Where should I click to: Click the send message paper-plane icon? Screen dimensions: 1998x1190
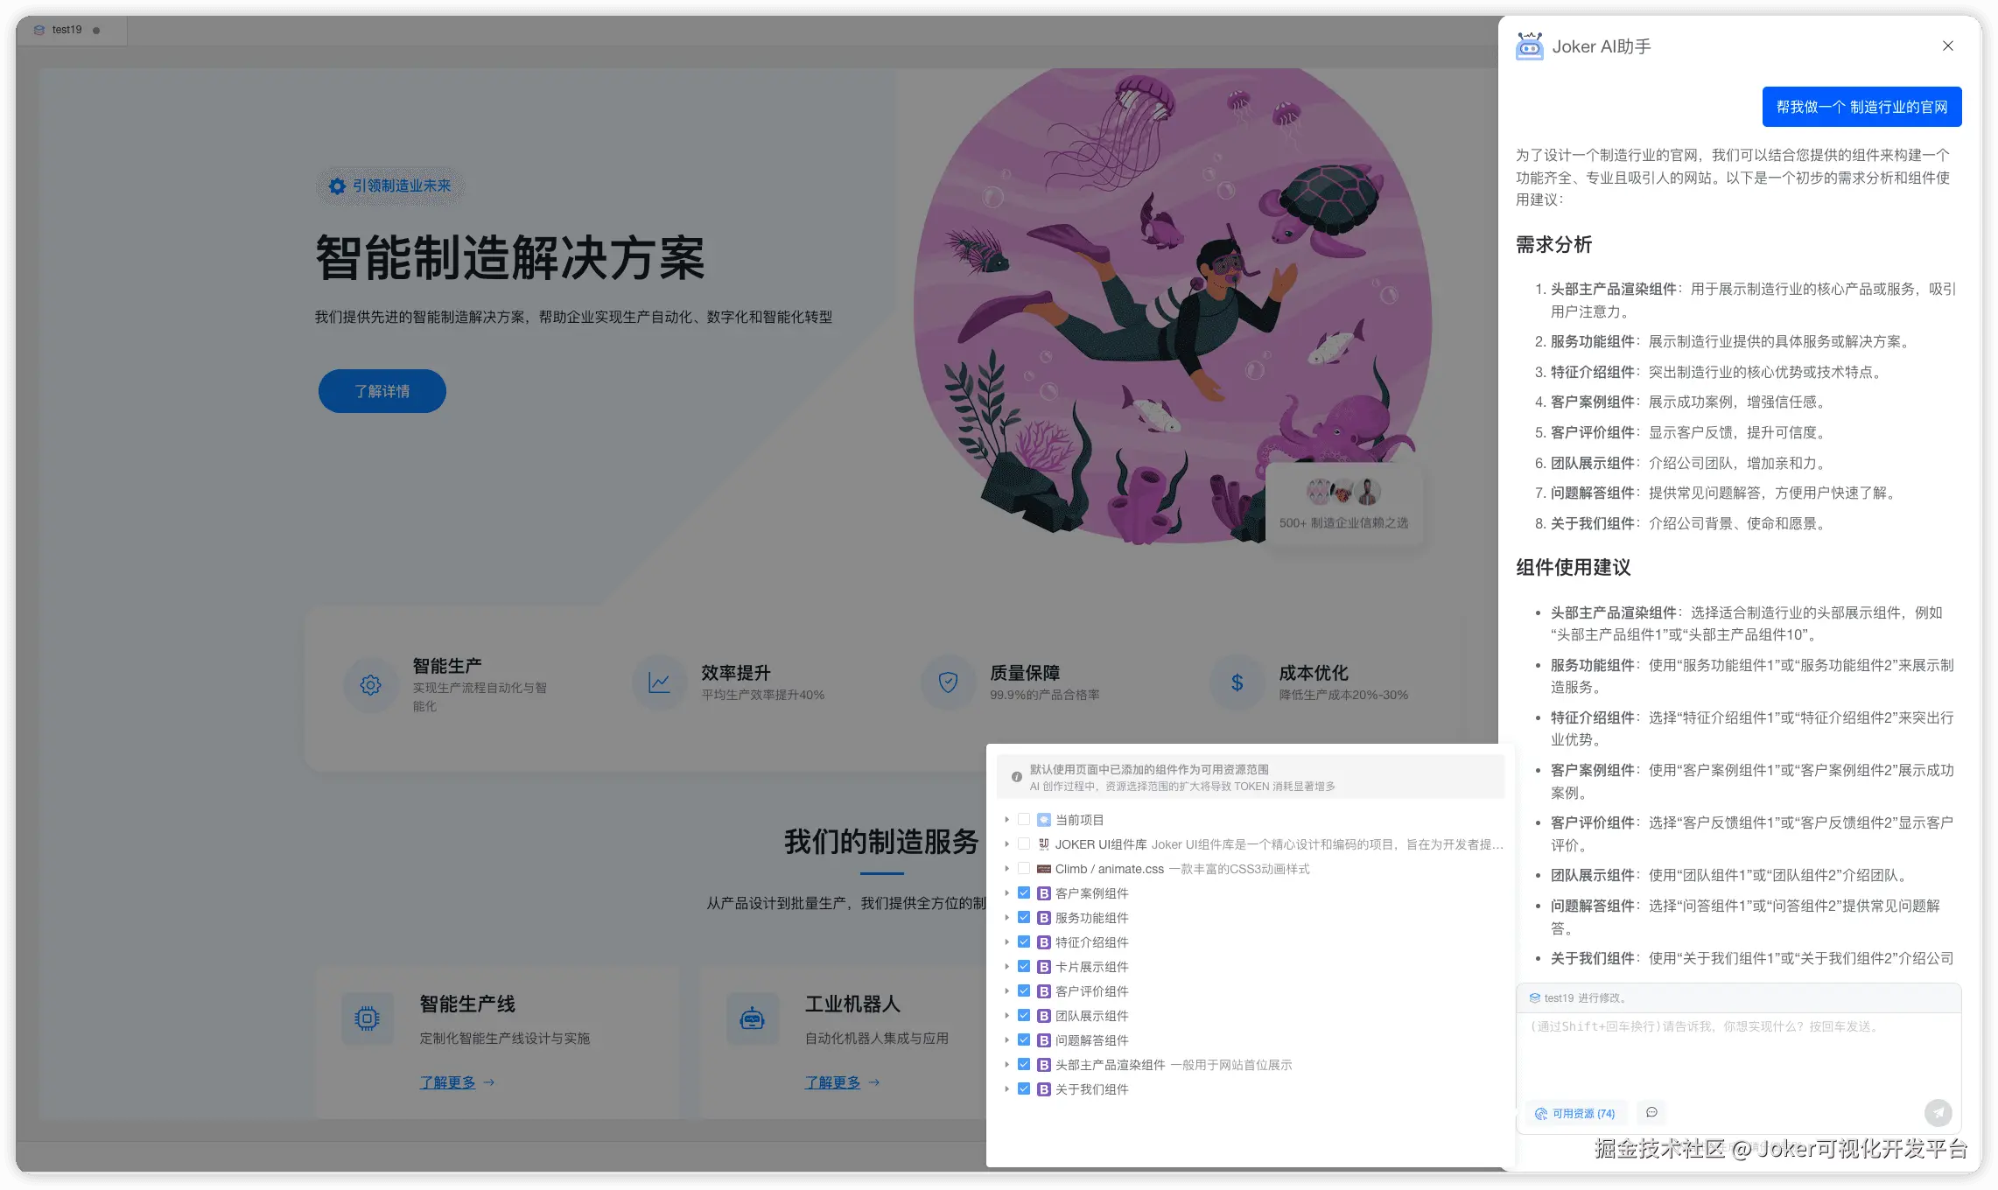click(1938, 1113)
